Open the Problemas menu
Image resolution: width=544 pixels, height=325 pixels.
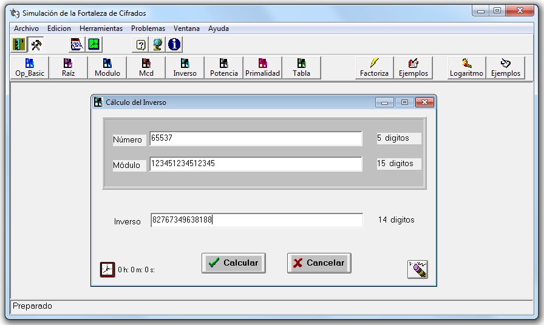coord(148,28)
